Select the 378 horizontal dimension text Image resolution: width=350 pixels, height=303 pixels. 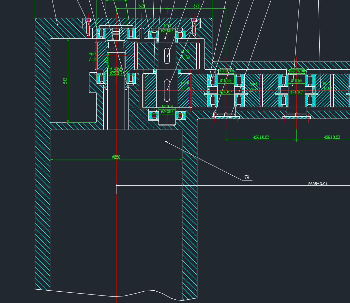pos(196,6)
